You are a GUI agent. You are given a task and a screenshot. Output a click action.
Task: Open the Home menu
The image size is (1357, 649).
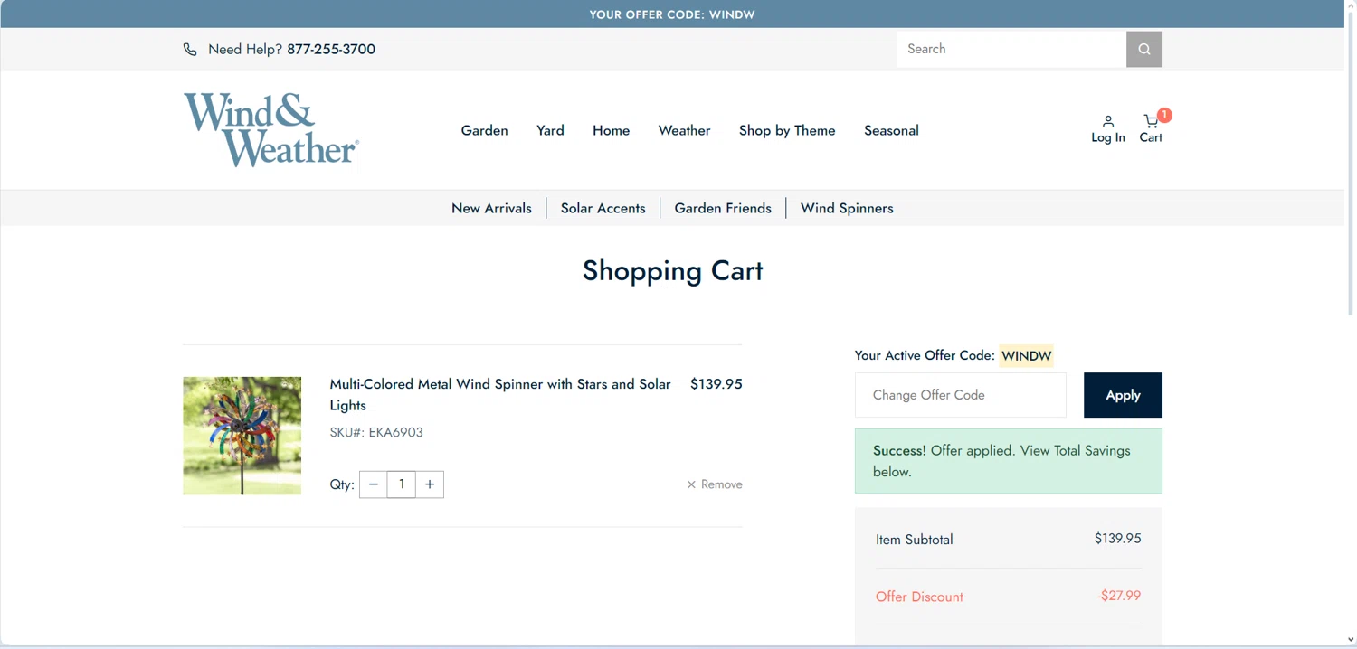coord(612,130)
